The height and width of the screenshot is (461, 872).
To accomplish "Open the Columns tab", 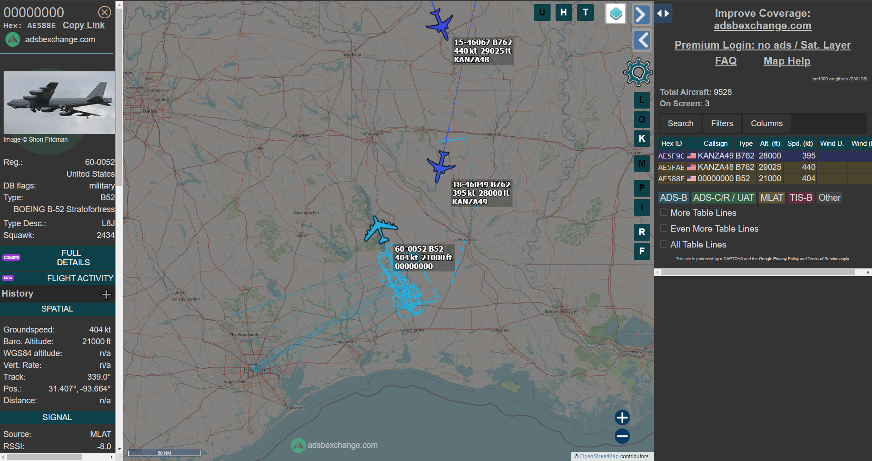I will coord(767,124).
